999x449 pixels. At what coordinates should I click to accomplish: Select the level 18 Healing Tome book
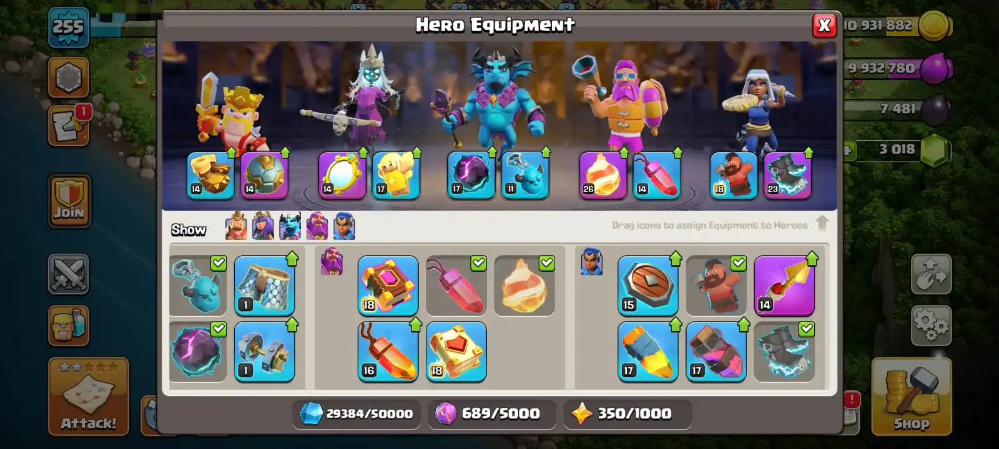[x=456, y=352]
